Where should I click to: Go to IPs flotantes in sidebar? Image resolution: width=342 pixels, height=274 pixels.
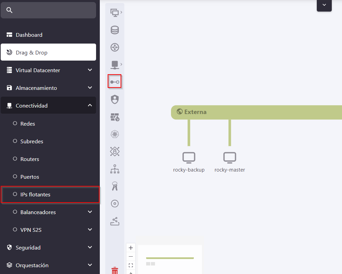(35, 194)
